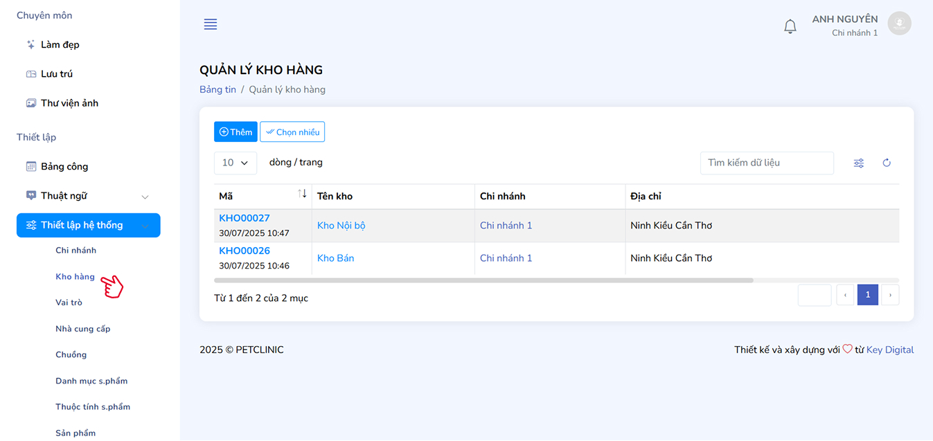
Task: Click the Thêm button
Action: 236,132
